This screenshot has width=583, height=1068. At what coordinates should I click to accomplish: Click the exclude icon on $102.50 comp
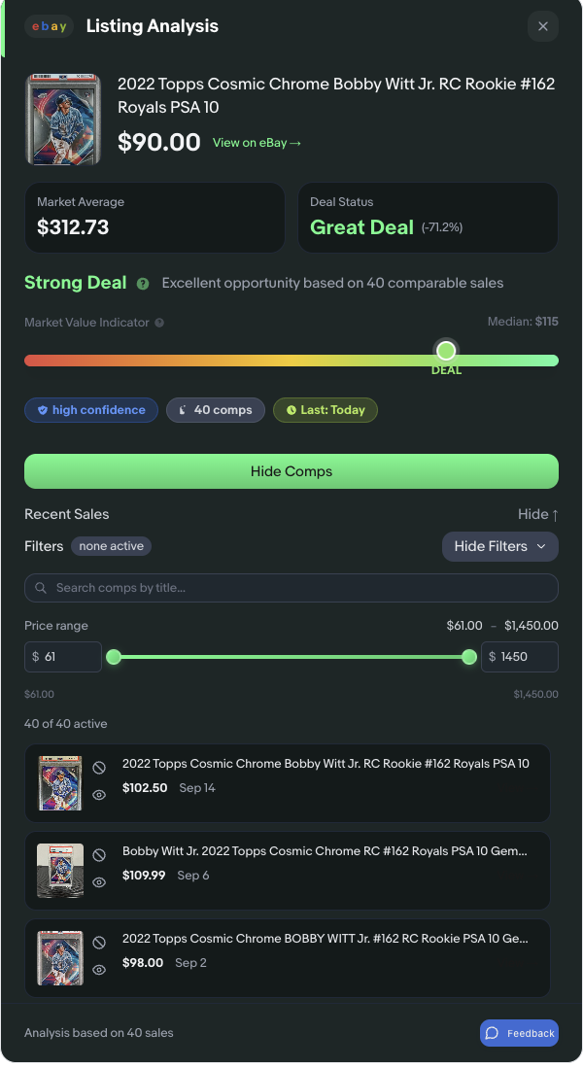coord(99,768)
